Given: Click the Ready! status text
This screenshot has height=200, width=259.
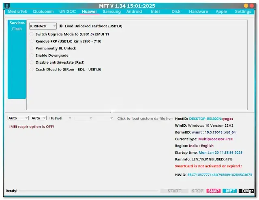Looking at the screenshot, I should click(x=11, y=191).
